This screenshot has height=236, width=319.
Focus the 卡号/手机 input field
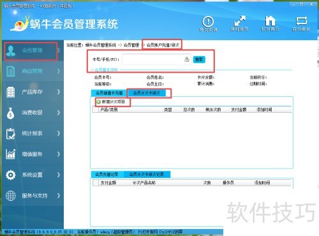[156, 59]
